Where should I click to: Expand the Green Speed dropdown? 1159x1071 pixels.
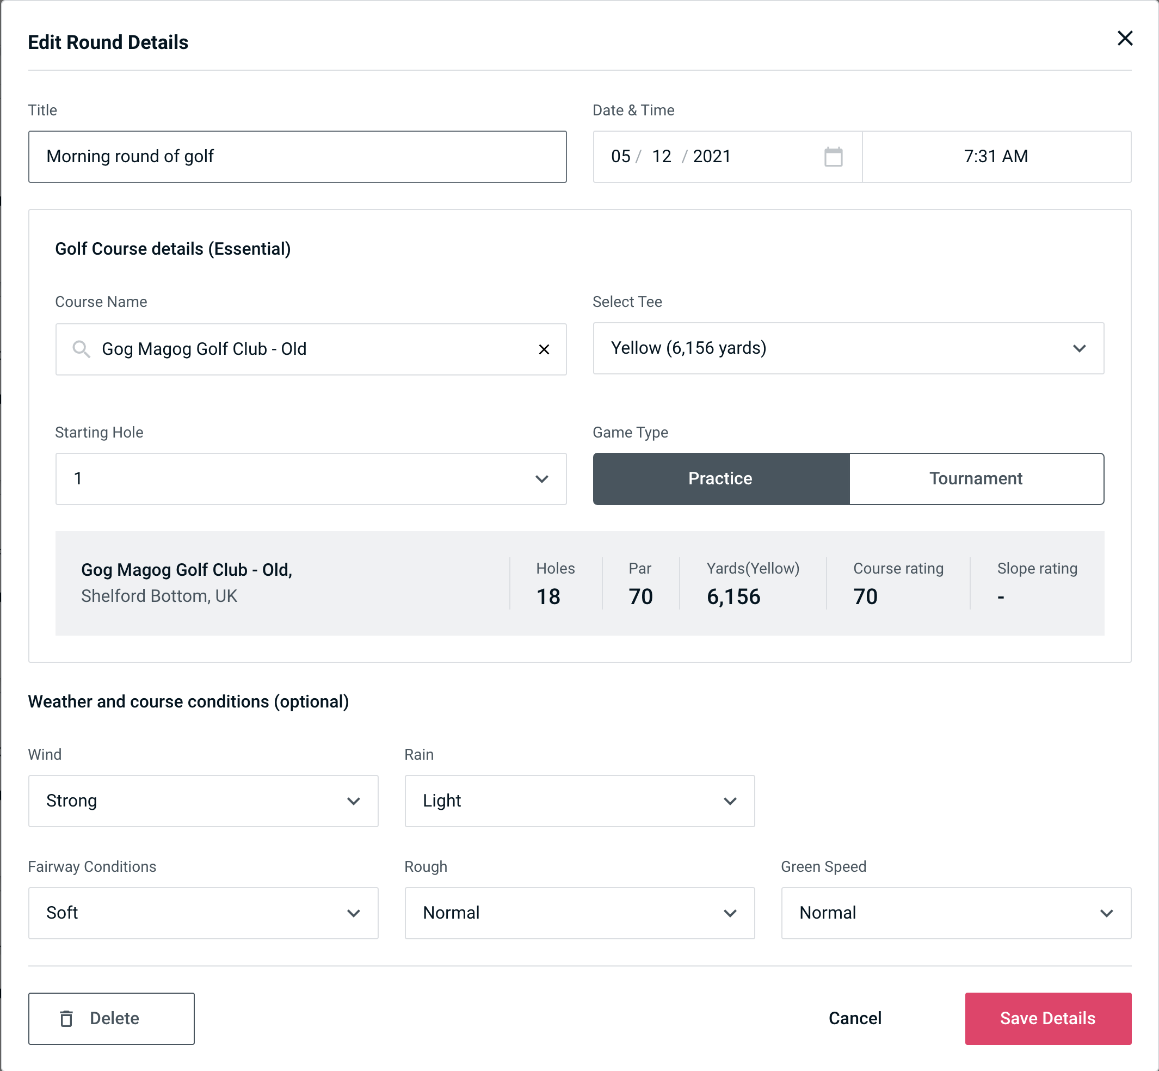pyautogui.click(x=956, y=913)
